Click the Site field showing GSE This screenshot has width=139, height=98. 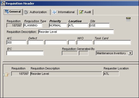(100, 25)
